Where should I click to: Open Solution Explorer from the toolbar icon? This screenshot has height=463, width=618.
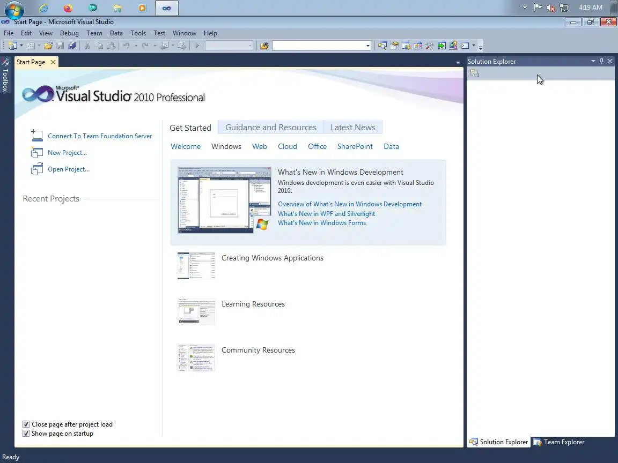tap(382, 46)
